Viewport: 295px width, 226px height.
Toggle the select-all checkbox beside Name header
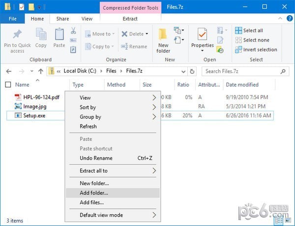[x=8, y=85]
